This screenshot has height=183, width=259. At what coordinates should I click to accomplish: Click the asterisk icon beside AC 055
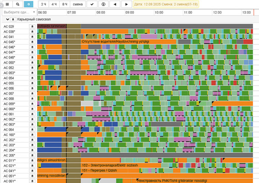tap(32, 83)
